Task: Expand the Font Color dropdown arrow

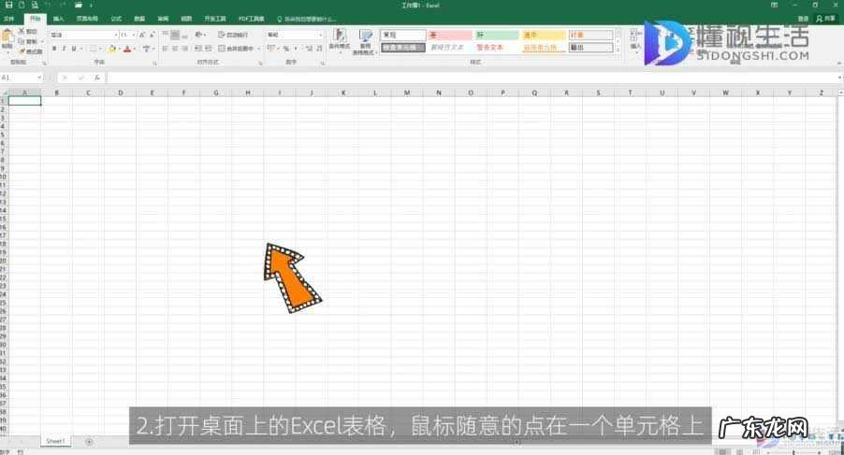Action: point(134,49)
